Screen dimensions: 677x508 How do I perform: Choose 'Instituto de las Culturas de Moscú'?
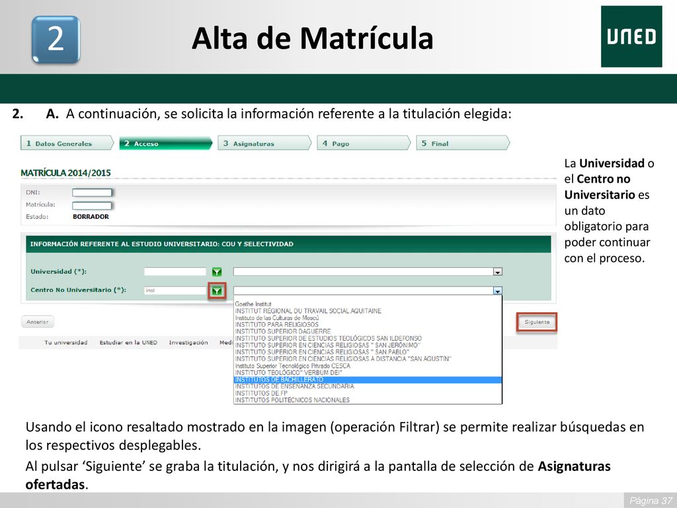pos(368,318)
